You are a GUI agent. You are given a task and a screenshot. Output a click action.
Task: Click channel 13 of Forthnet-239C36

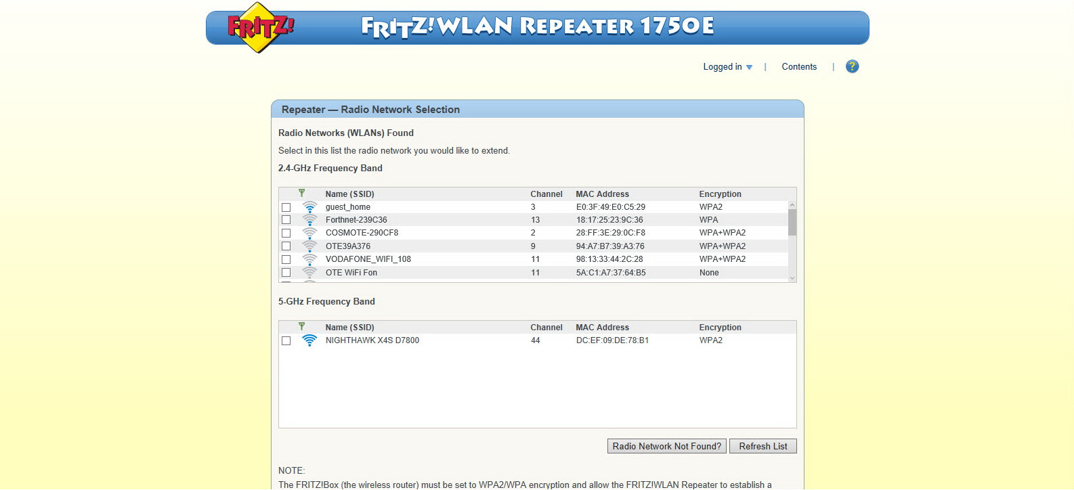[536, 220]
